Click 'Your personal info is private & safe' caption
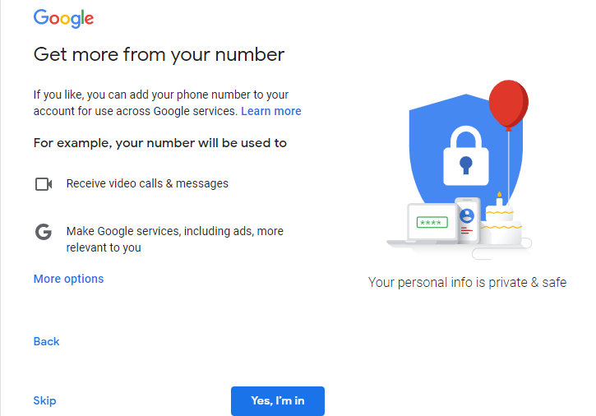This screenshot has height=416, width=596. (x=467, y=283)
